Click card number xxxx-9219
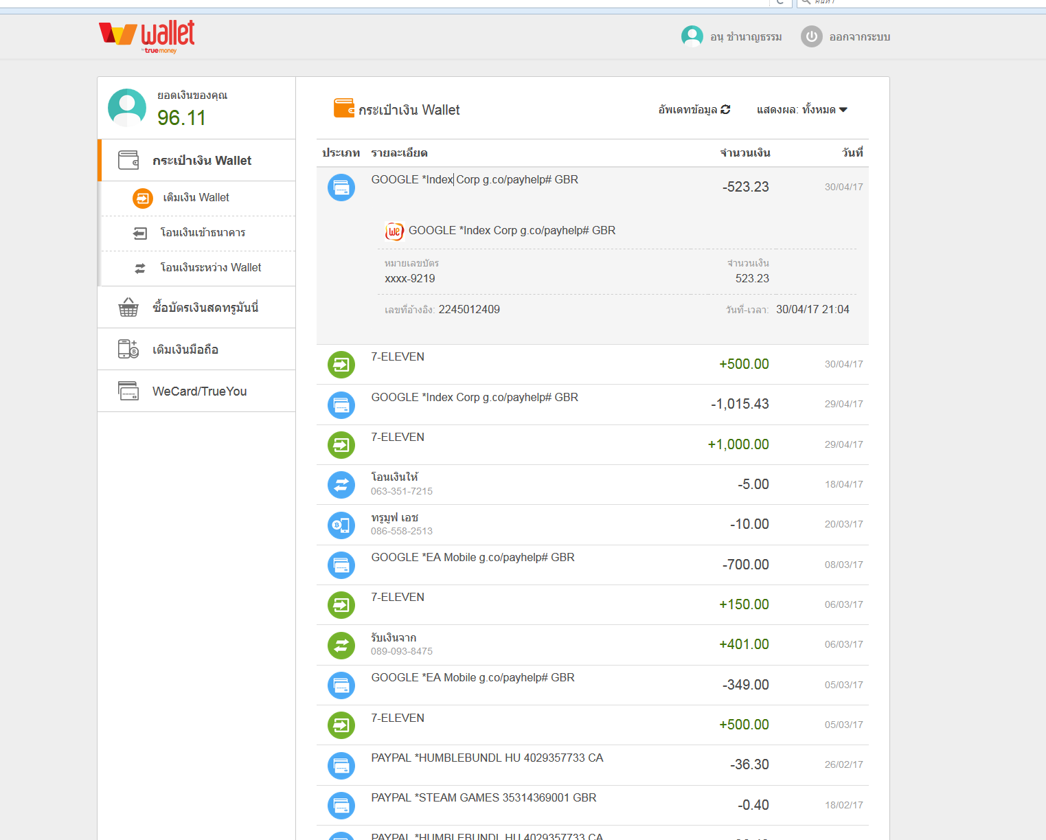This screenshot has width=1046, height=840. (x=410, y=279)
